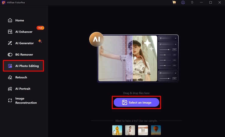Click the AI Portrait icon
The width and height of the screenshot is (225, 137).
point(10,89)
